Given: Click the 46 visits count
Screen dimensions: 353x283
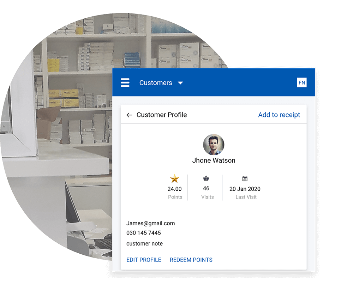Looking at the screenshot, I should point(206,189).
